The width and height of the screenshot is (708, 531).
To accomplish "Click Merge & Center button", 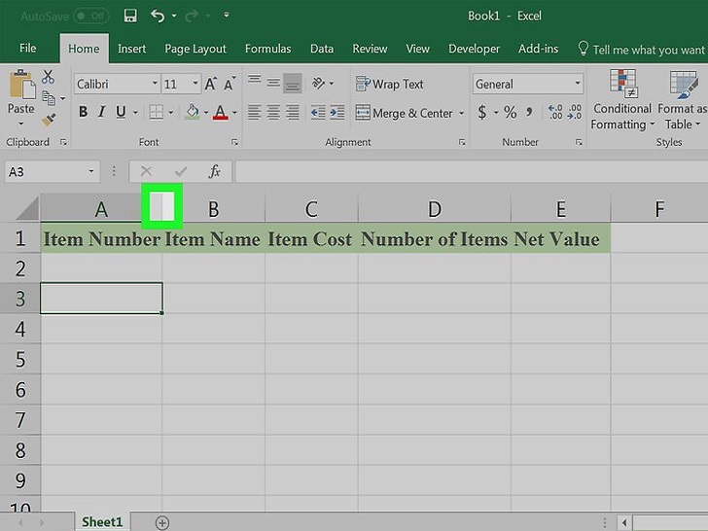I will [405, 113].
